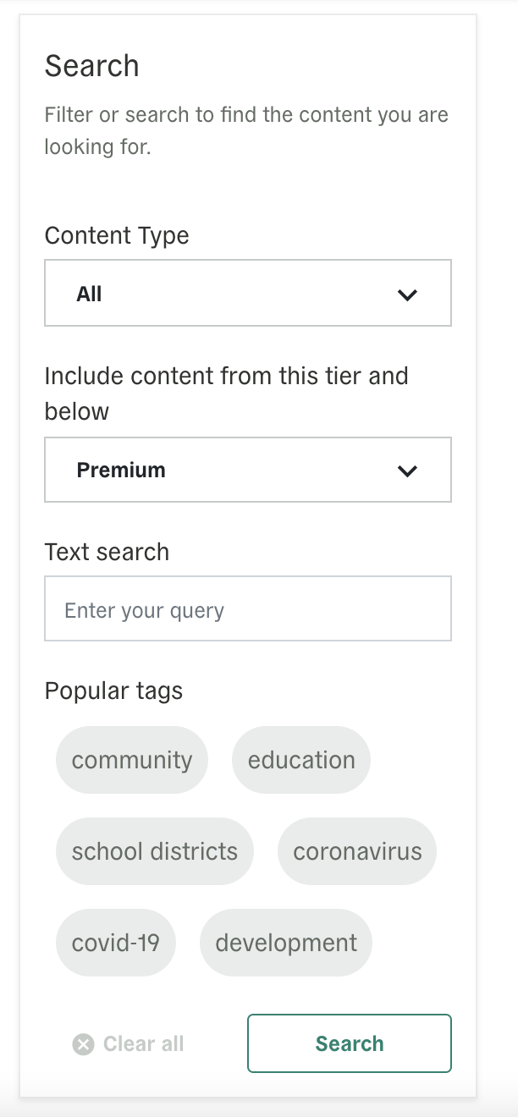Screen dimensions: 518x1117
Task: Click the green Search button
Action: tap(350, 1043)
